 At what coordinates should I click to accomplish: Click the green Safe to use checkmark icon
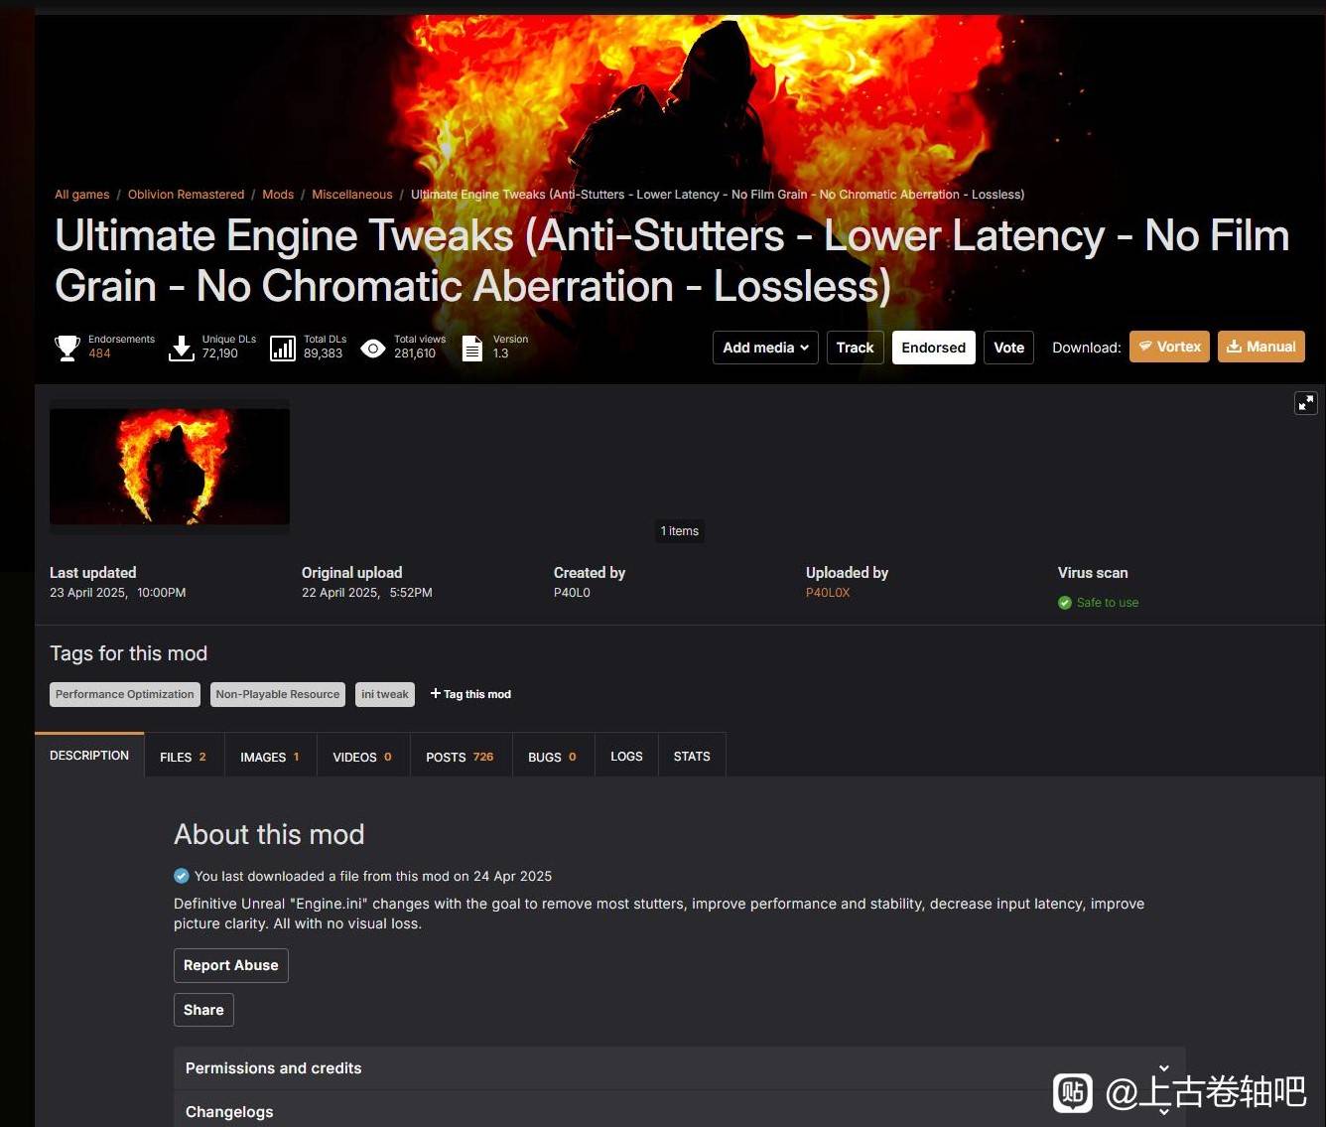click(x=1065, y=603)
